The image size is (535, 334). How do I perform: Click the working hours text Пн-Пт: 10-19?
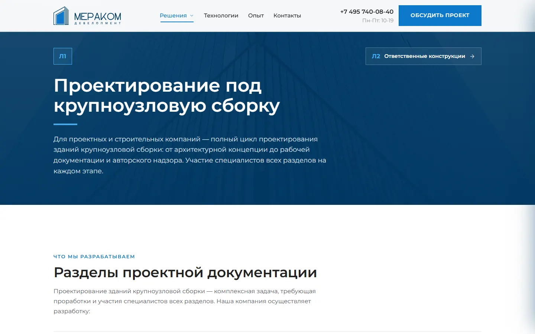pyautogui.click(x=378, y=21)
